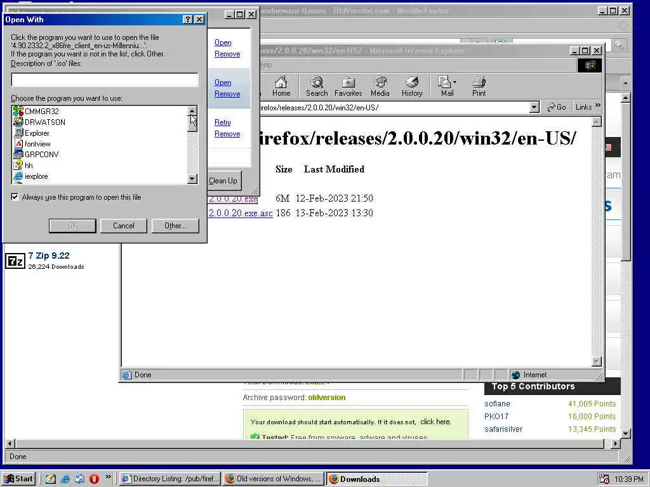The height and width of the screenshot is (487, 650).
Task: Click the scheduler icon in the system tray
Action: click(x=604, y=479)
